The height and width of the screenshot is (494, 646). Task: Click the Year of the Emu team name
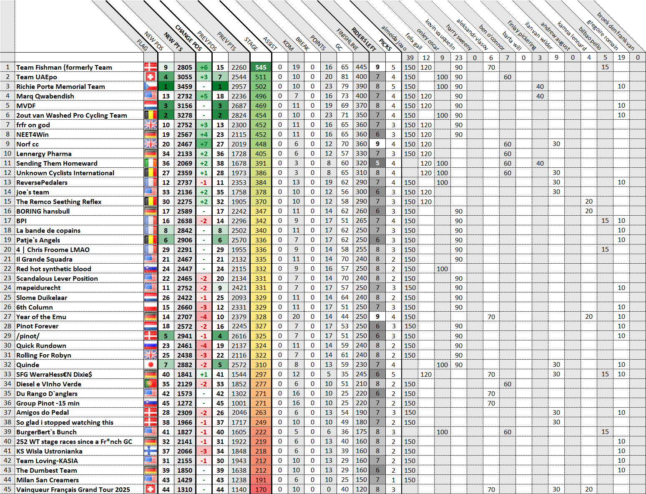point(41,317)
